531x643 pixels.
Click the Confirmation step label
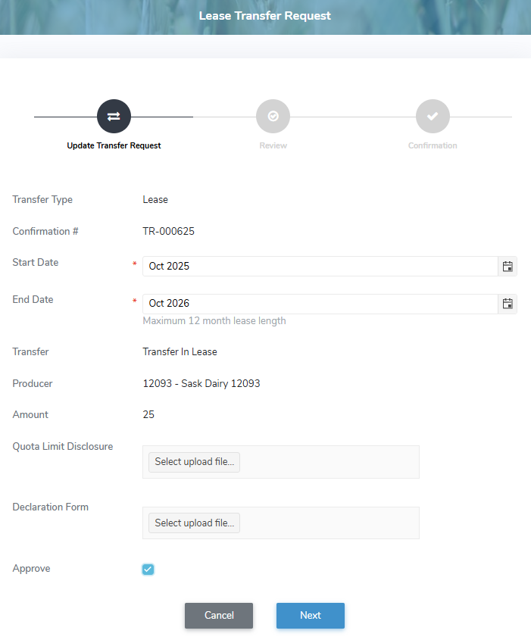[433, 145]
